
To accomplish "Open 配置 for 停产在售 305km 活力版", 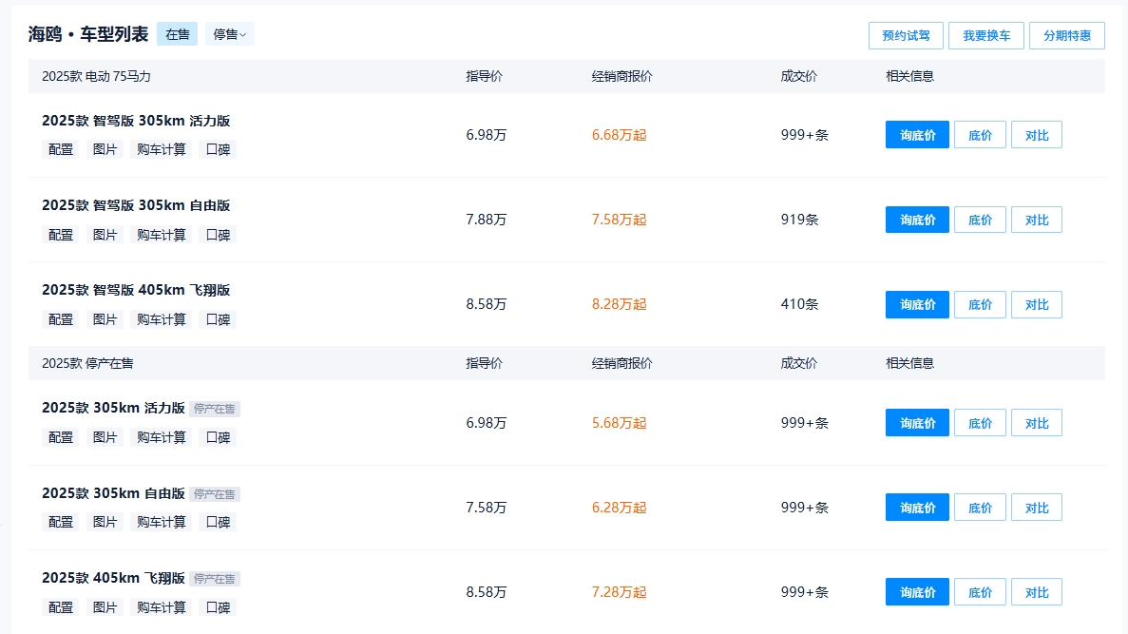I will (61, 437).
